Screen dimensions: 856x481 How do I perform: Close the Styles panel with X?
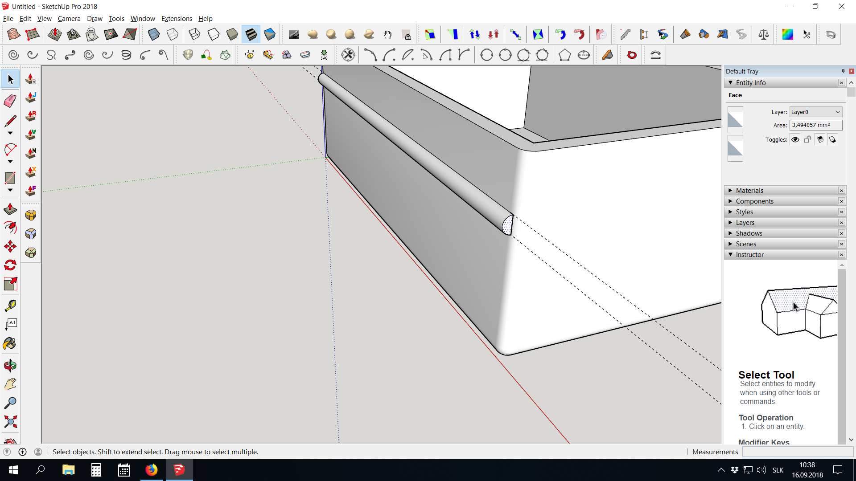coord(841,212)
